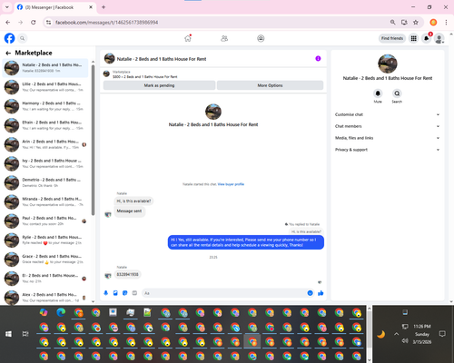Attach a file using the photo icon
454x363 pixels.
point(115,293)
